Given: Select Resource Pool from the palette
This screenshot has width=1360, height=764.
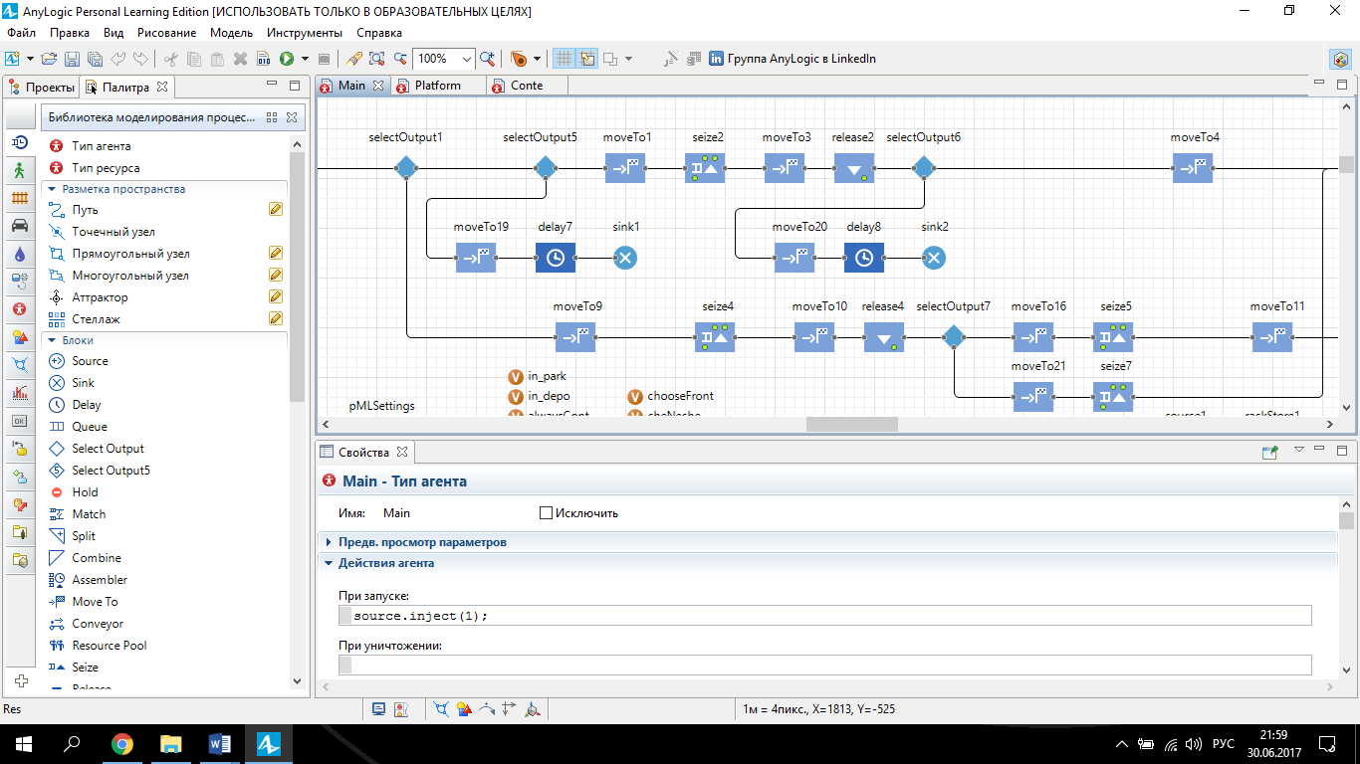Looking at the screenshot, I should click(x=109, y=646).
